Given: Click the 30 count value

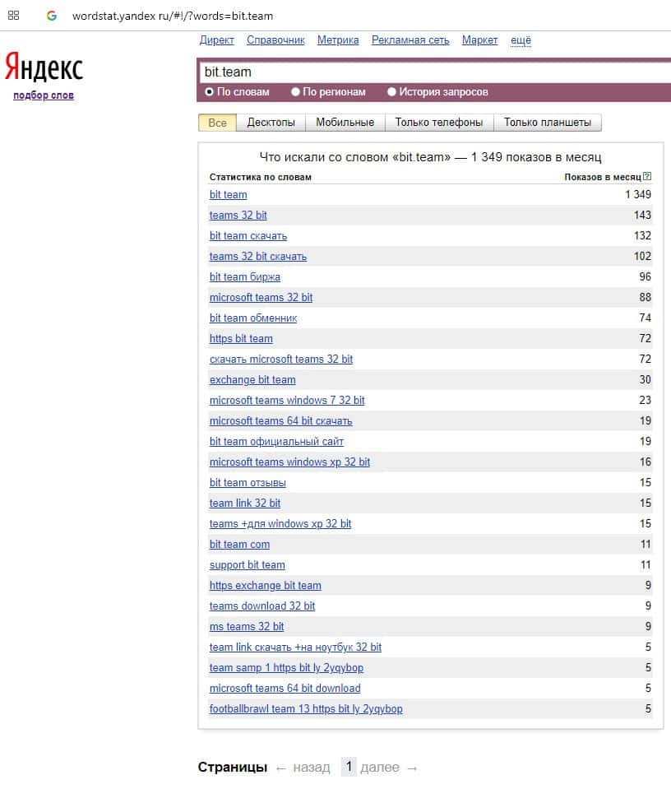Looking at the screenshot, I should point(645,380).
